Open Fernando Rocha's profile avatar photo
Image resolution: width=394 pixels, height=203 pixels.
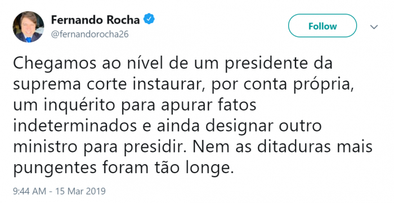click(x=28, y=27)
